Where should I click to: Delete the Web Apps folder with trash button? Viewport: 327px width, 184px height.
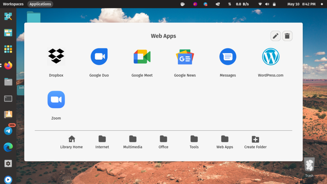[x=287, y=36]
